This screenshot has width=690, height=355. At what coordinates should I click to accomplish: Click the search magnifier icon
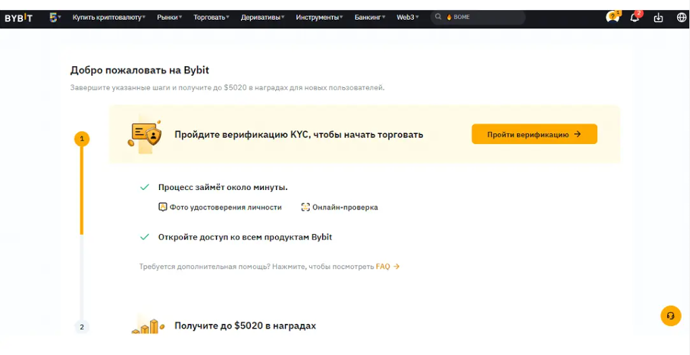click(x=438, y=17)
